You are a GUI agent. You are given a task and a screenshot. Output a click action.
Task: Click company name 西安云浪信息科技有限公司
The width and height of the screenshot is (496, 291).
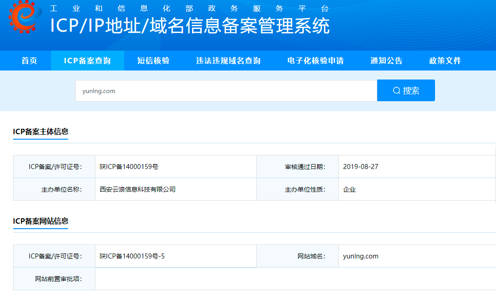click(137, 189)
